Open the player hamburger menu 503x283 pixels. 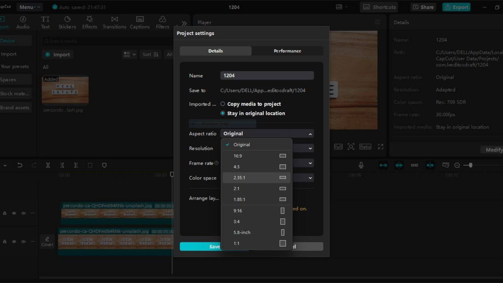coord(377,22)
